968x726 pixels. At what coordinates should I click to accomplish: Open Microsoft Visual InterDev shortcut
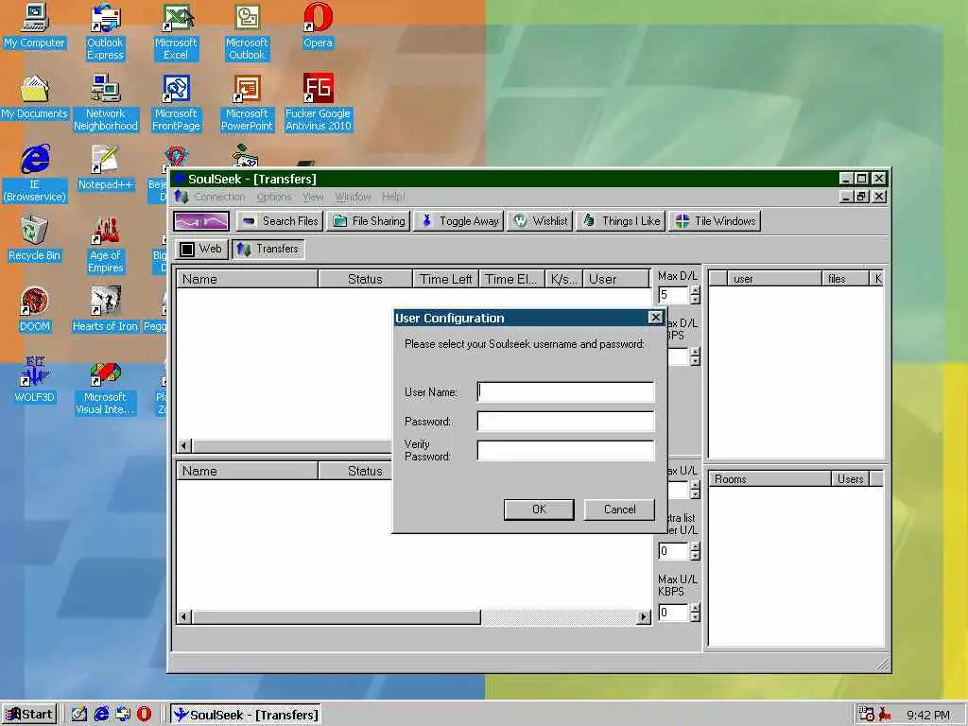[x=105, y=387]
